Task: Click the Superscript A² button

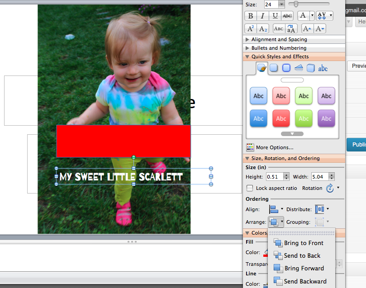Action: pos(251,28)
